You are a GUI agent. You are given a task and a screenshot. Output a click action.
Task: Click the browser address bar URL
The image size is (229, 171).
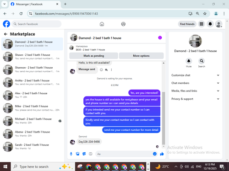point(66,14)
